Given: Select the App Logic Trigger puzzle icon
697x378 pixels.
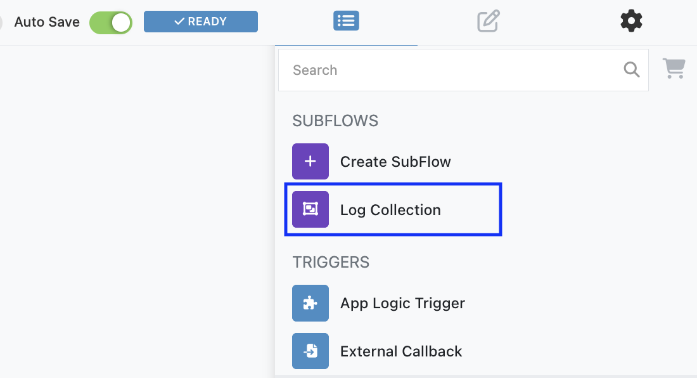Looking at the screenshot, I should coord(310,303).
